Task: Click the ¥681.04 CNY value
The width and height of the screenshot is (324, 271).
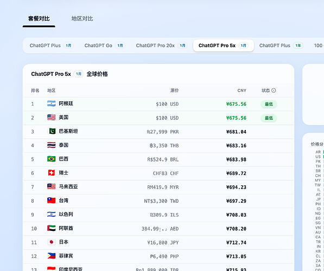Action: coord(236,132)
